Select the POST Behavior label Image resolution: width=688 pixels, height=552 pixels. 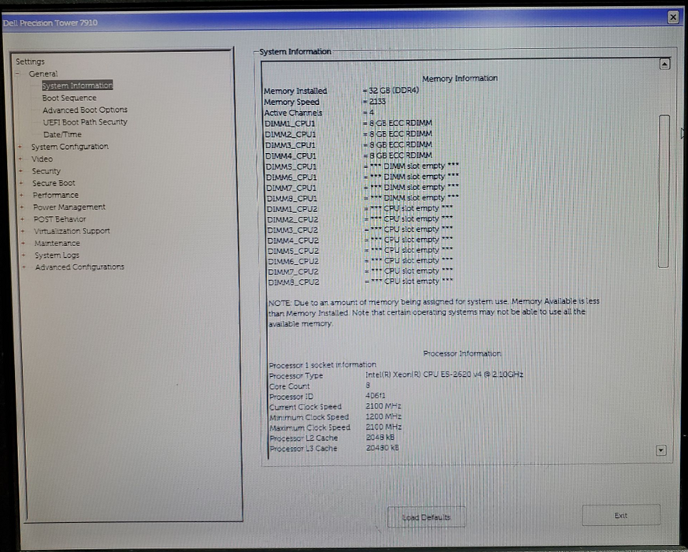pyautogui.click(x=60, y=219)
